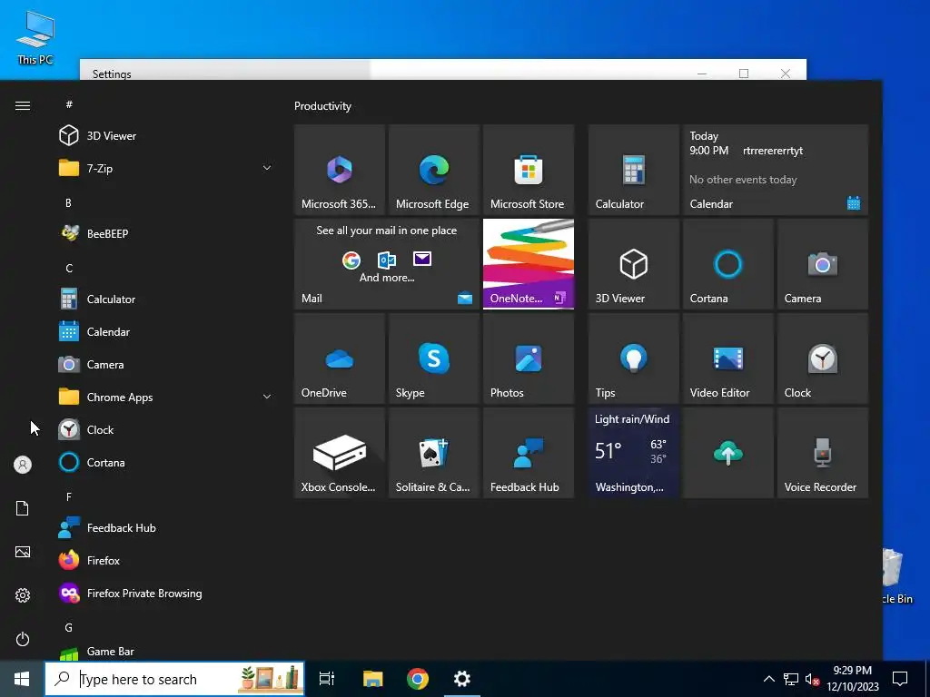
Task: Launch the Voice Recorder tile
Action: pos(823,453)
